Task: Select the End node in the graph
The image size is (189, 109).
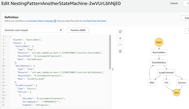Action: 176,93
